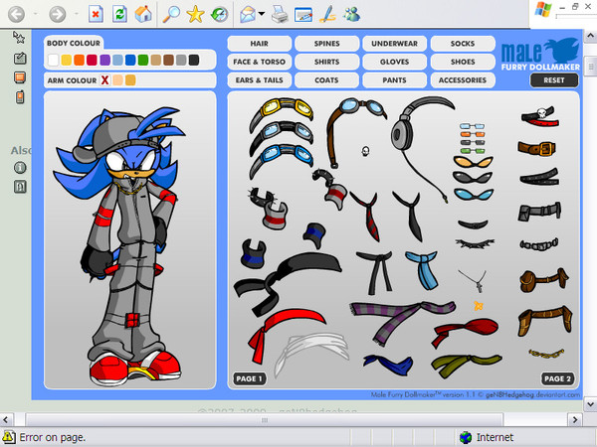The image size is (597, 447).
Task: Select the orange sunglasses accessory
Action: click(474, 162)
